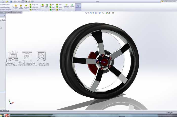This screenshot has width=177, height=117.
Task: Click the Hide/Show Items glasses icon
Action: pyautogui.click(x=103, y=13)
